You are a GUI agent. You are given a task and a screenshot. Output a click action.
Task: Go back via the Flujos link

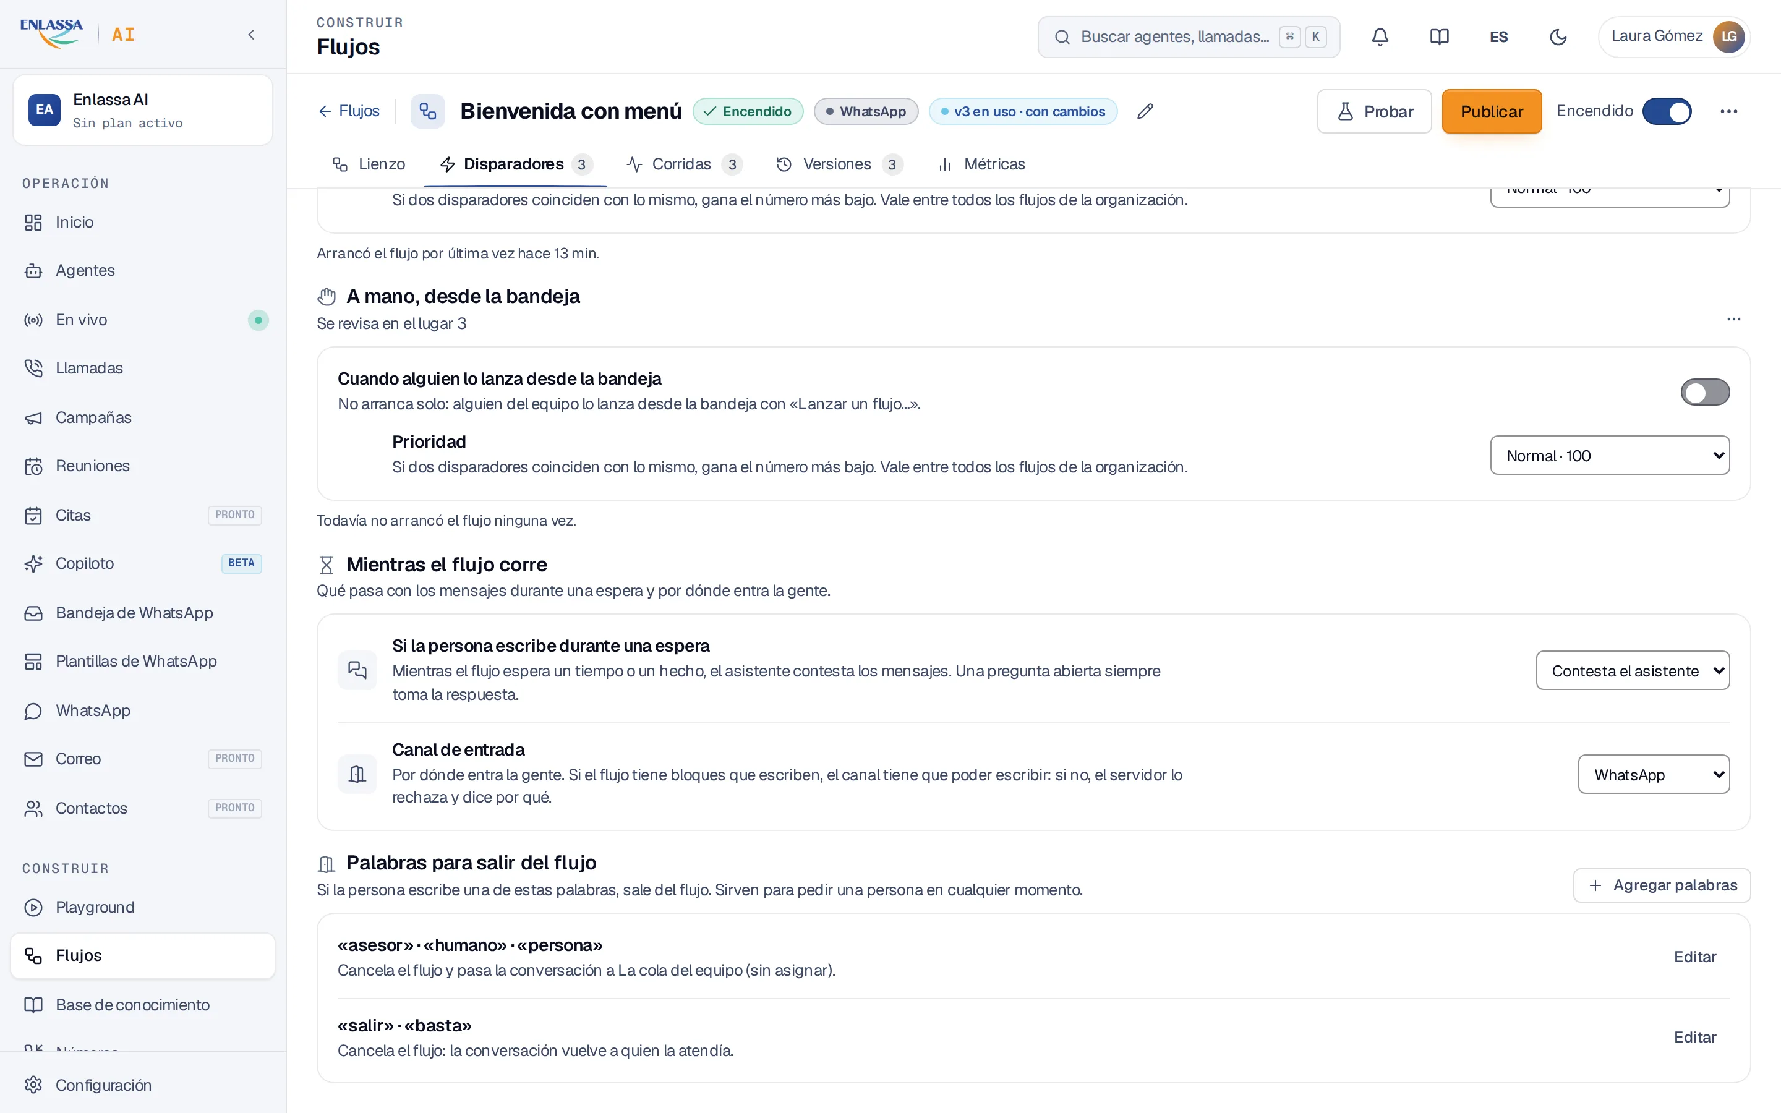349,111
